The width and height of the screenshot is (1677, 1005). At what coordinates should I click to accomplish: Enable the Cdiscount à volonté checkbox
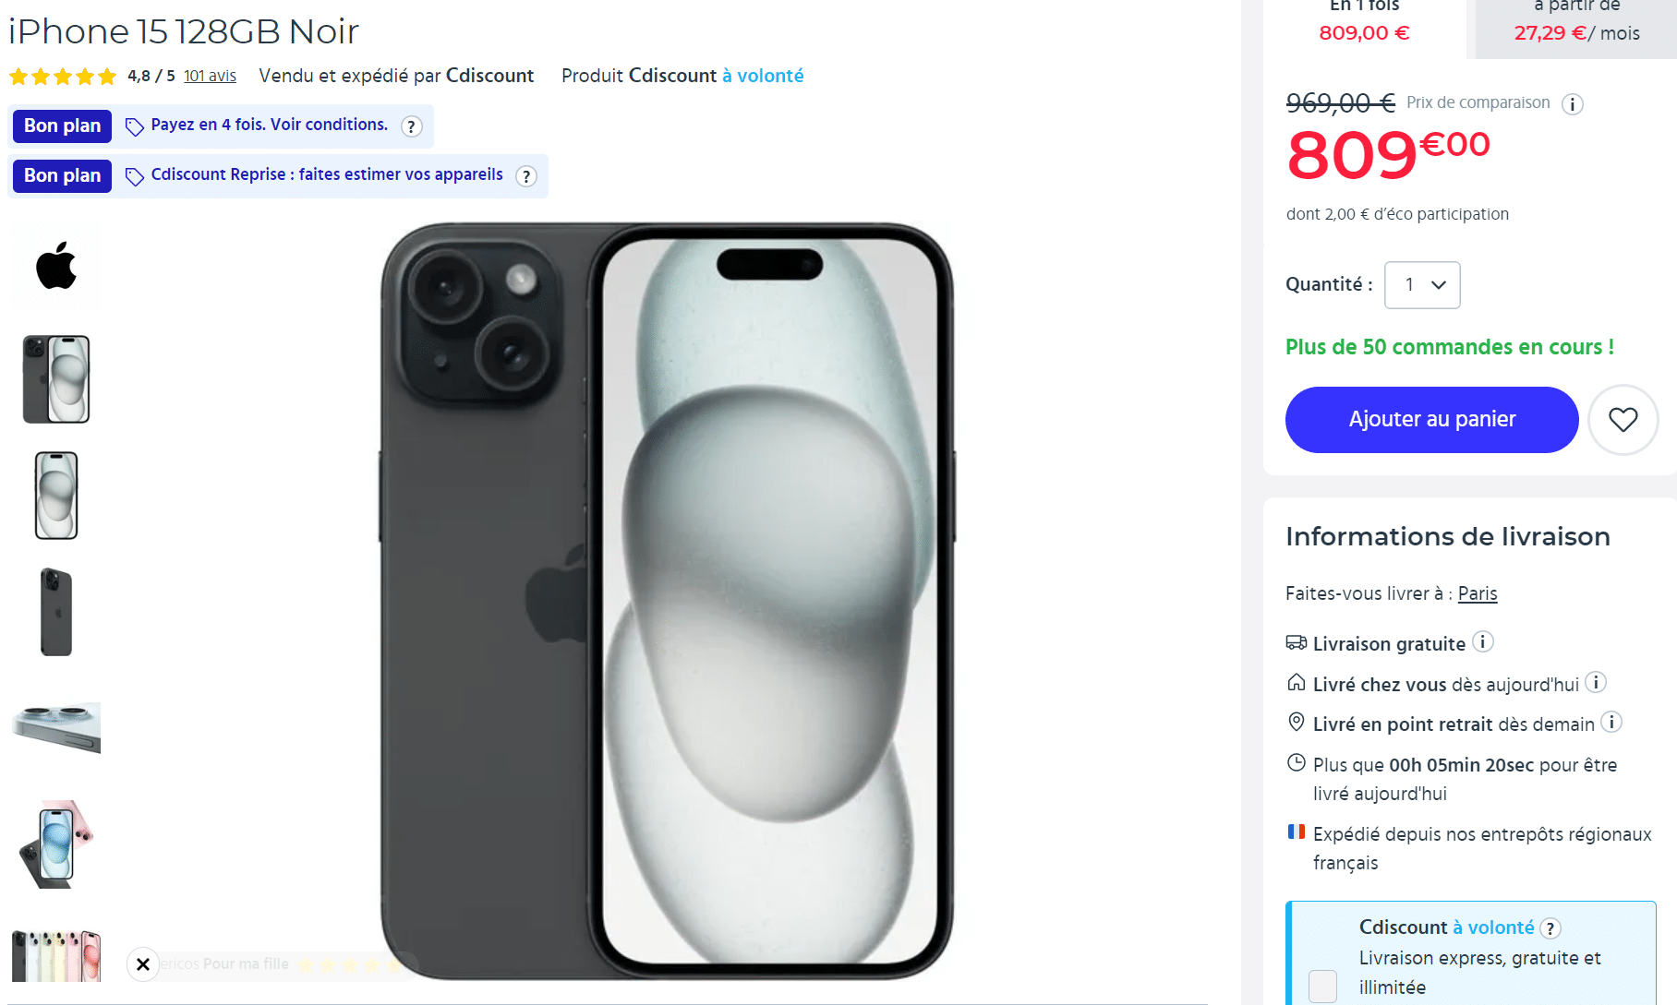click(1322, 986)
